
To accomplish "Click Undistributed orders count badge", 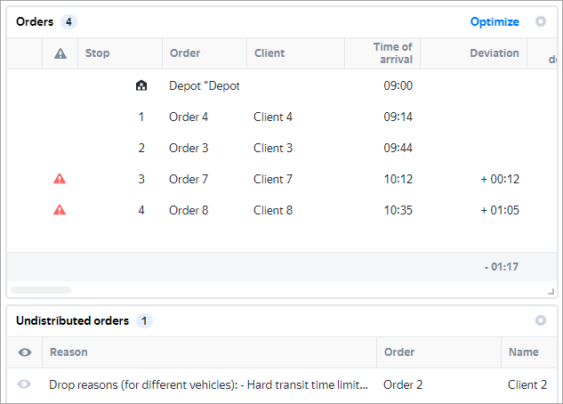I will point(145,320).
